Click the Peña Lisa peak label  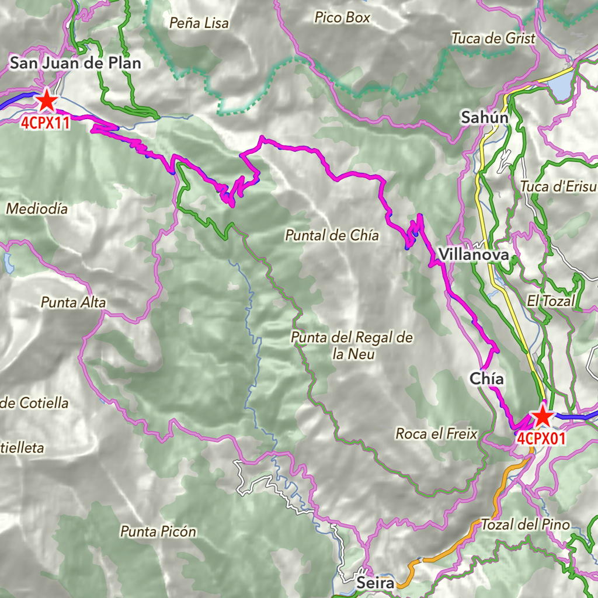tap(199, 23)
